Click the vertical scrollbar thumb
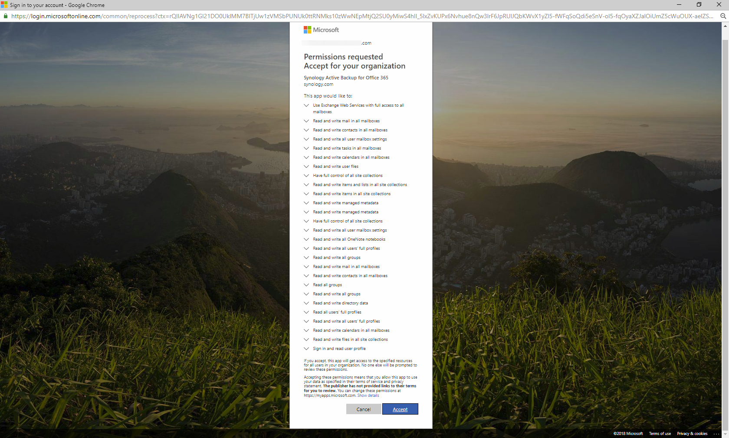Screen dimensions: 729x438 tap(725, 234)
